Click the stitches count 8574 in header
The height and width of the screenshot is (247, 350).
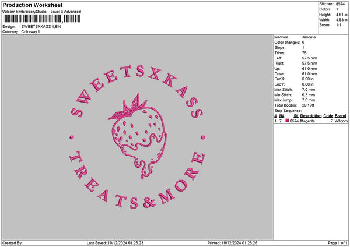(341, 4)
